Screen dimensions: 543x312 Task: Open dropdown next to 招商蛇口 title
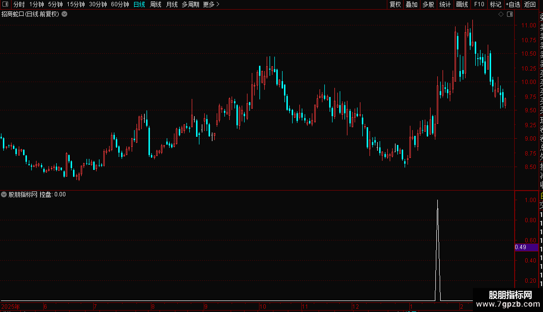(64, 14)
